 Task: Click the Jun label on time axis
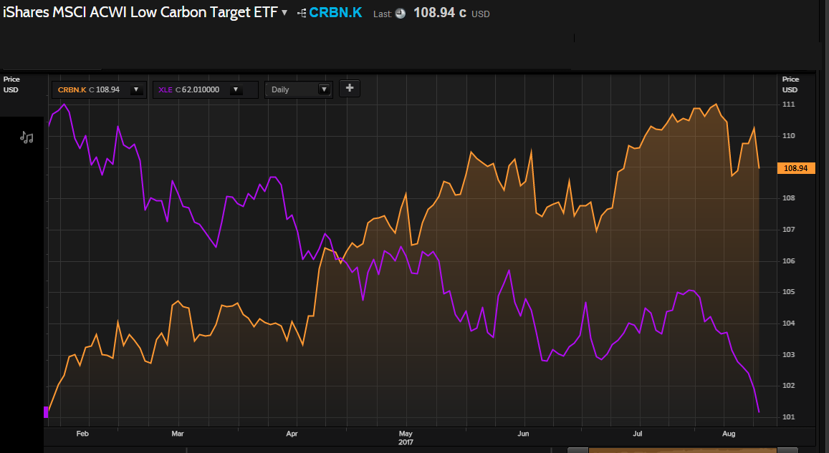[x=524, y=434]
